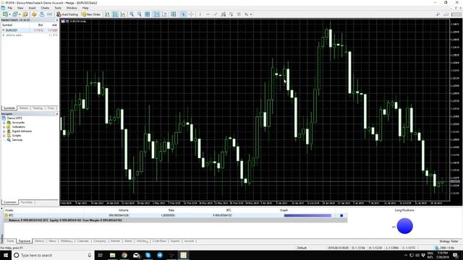This screenshot has height=260, width=463.
Task: Click the Zoom Out magnifier icon
Action: tap(140, 14)
